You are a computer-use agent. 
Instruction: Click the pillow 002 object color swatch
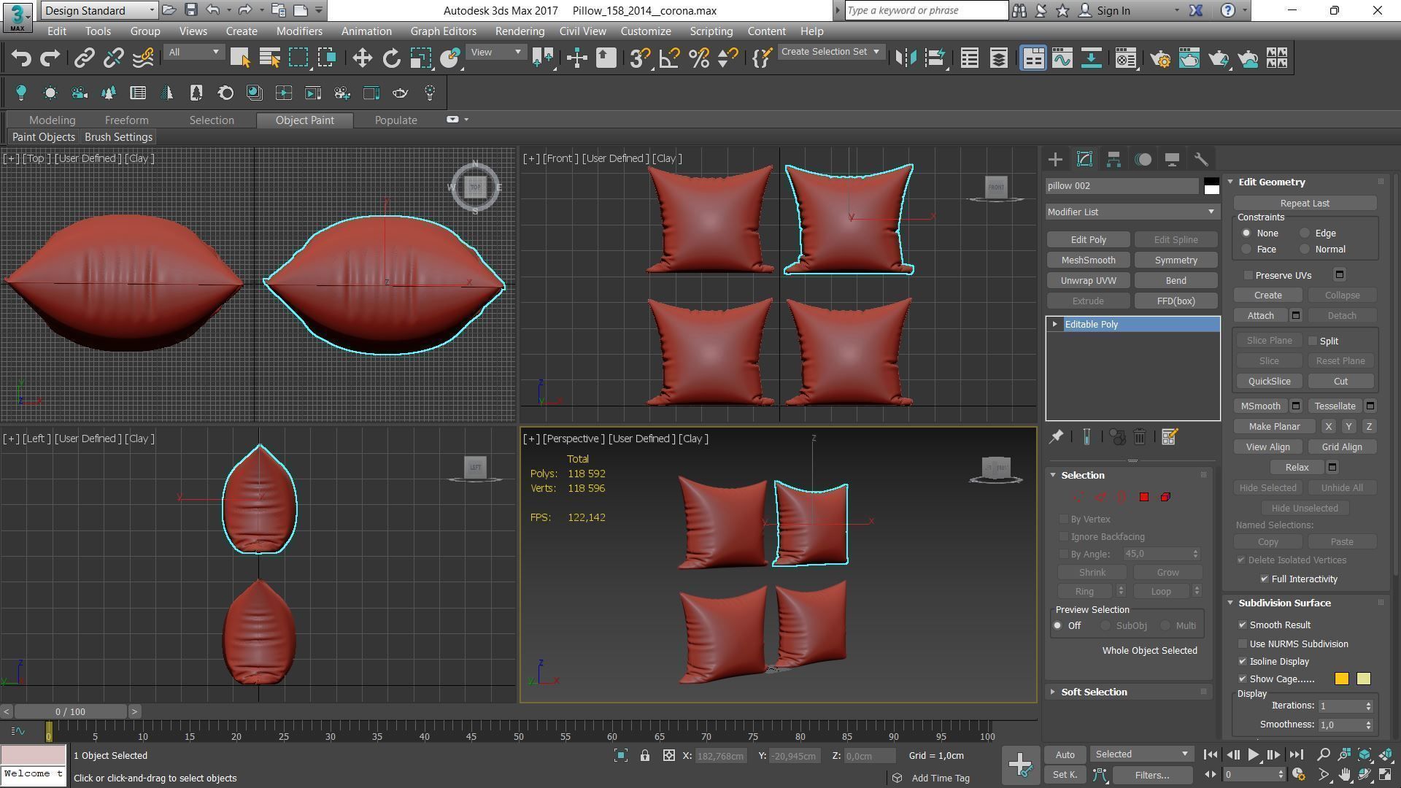[1211, 185]
